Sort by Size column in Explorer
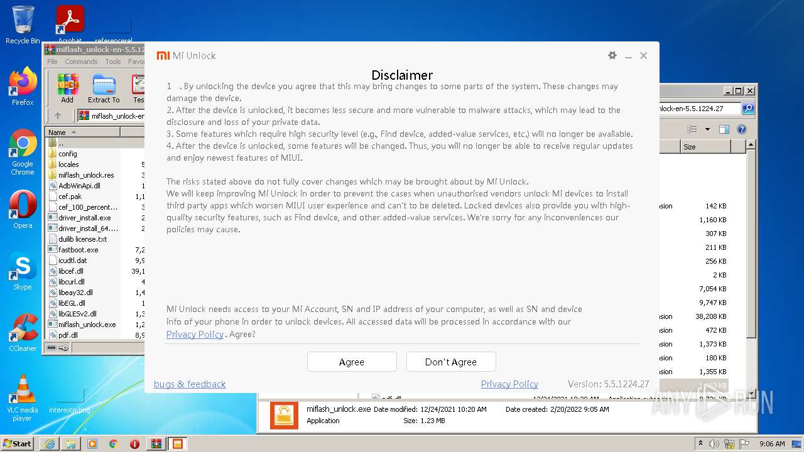 705,146
